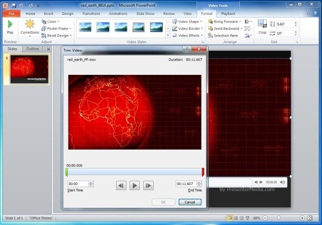322x225 pixels.
Task: Click Next Frame in Trim Video dialog
Action: pos(148,186)
